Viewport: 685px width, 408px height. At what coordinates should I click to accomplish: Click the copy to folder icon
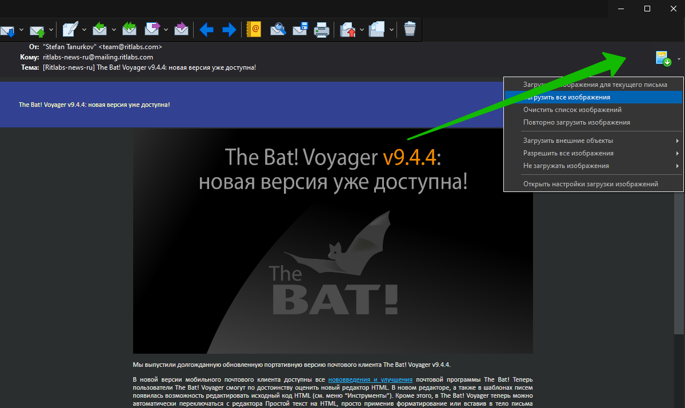pos(377,29)
